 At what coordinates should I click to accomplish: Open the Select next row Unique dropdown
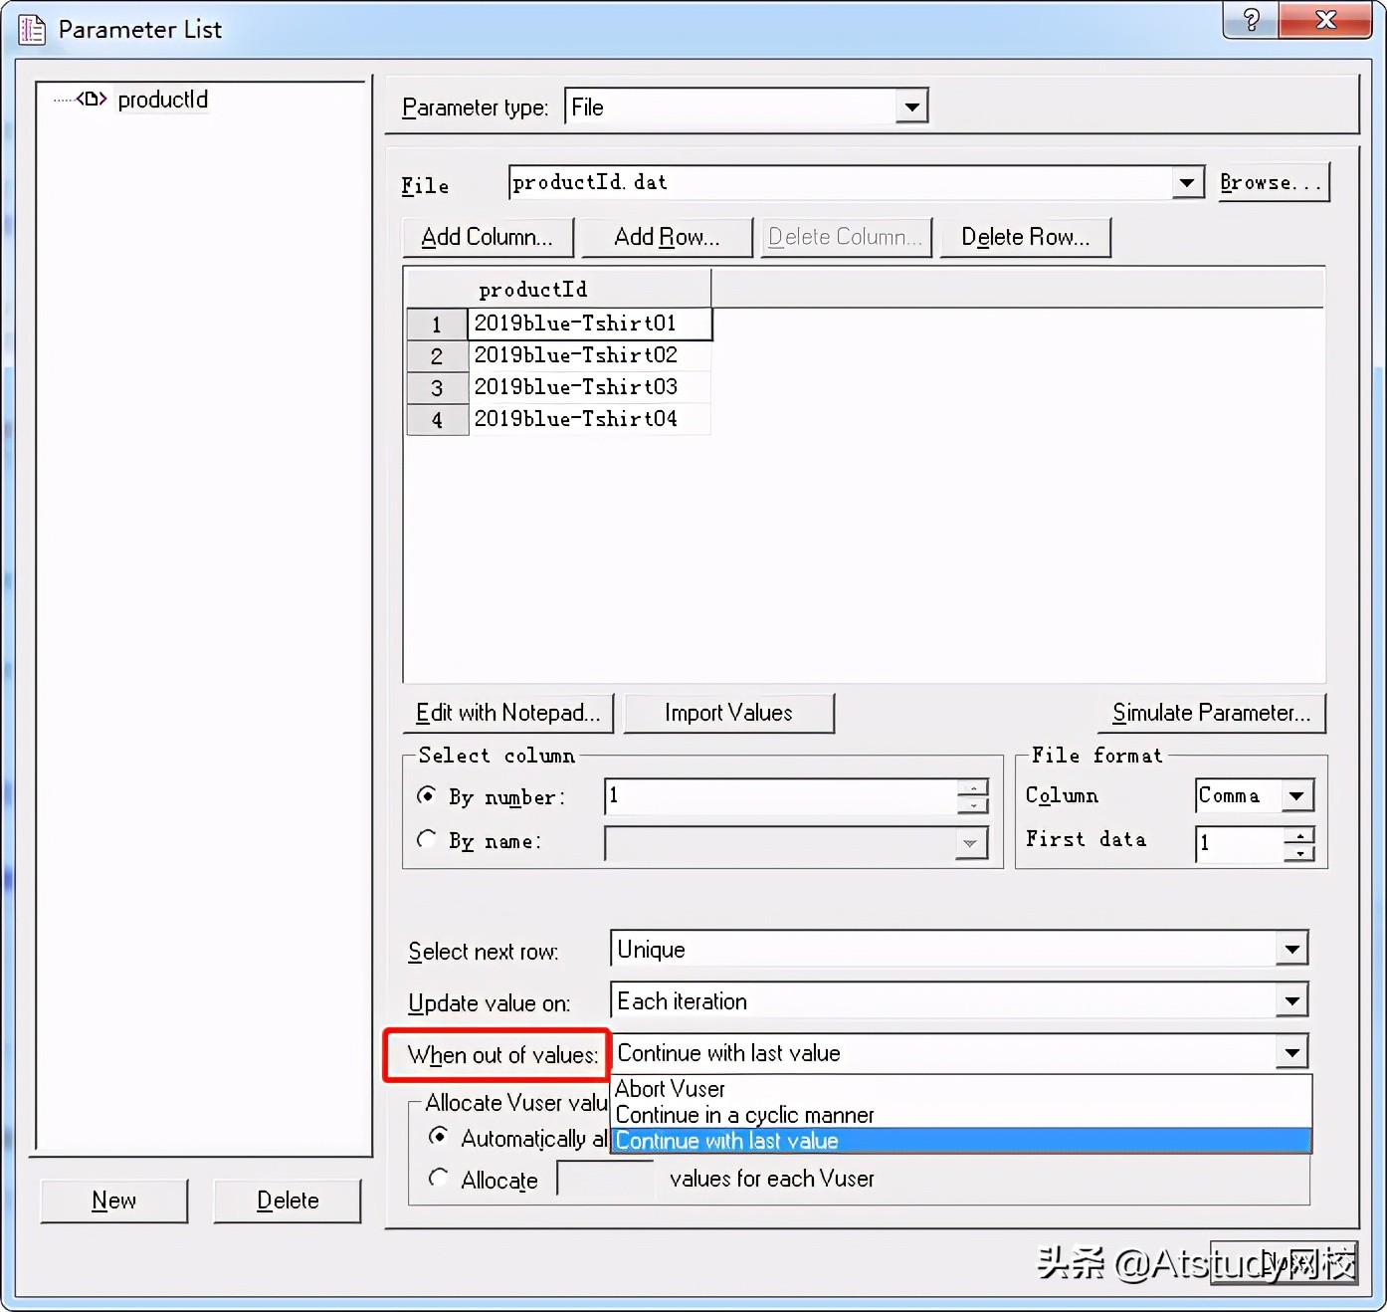(1291, 949)
